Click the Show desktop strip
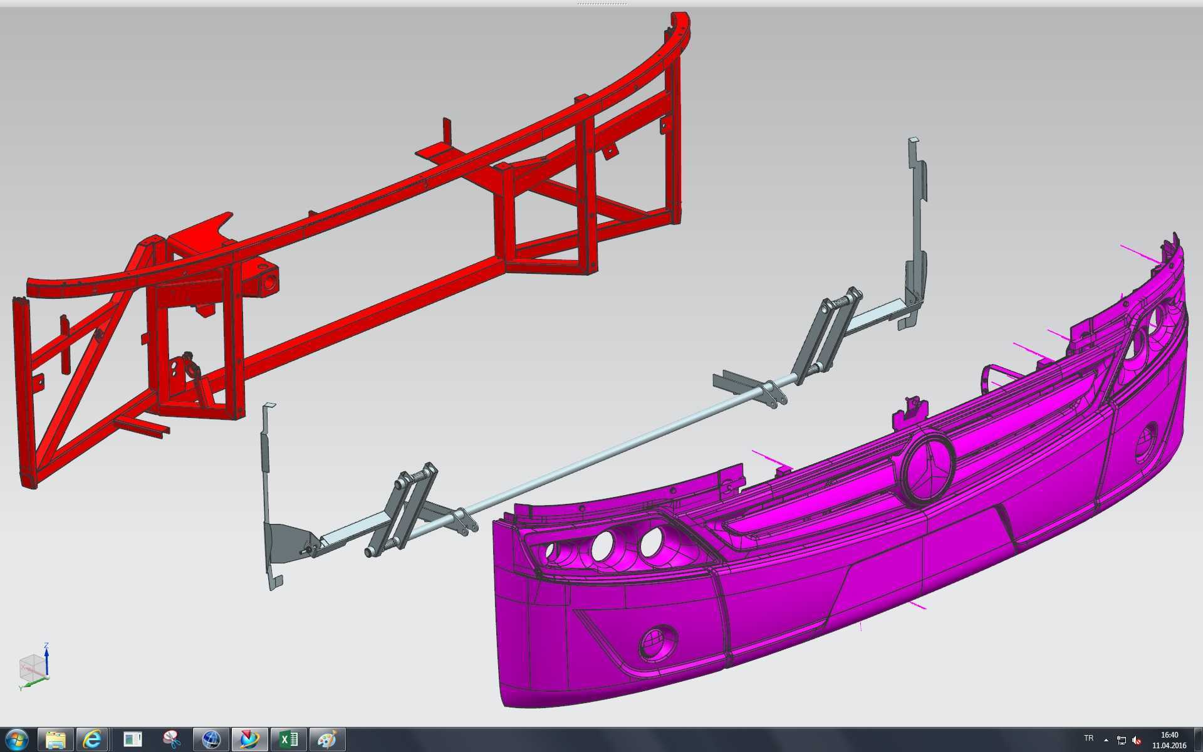1203x752 pixels. (x=1198, y=740)
